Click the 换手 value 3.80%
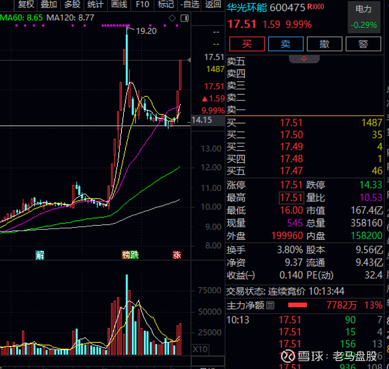 pyautogui.click(x=290, y=250)
